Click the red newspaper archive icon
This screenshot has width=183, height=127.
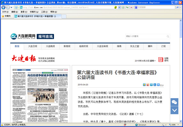(161, 60)
